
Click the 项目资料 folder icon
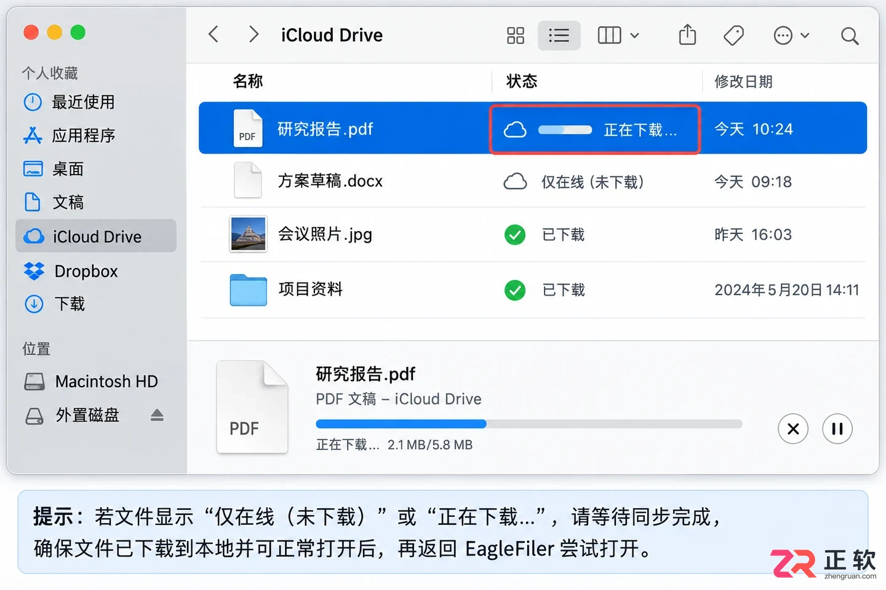coord(248,289)
